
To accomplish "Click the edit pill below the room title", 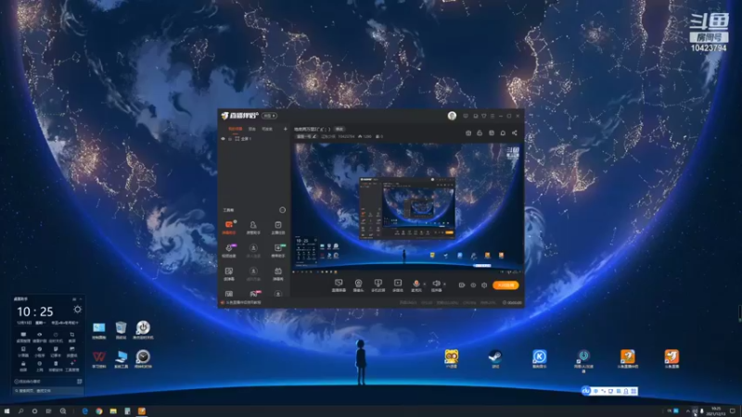I will (307, 136).
